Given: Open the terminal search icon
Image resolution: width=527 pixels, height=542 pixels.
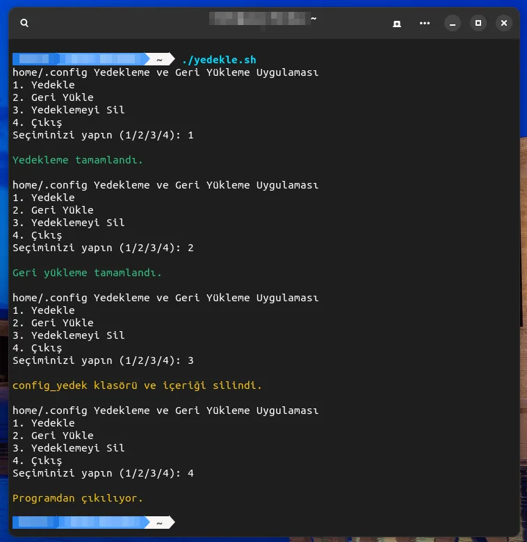Looking at the screenshot, I should [24, 23].
